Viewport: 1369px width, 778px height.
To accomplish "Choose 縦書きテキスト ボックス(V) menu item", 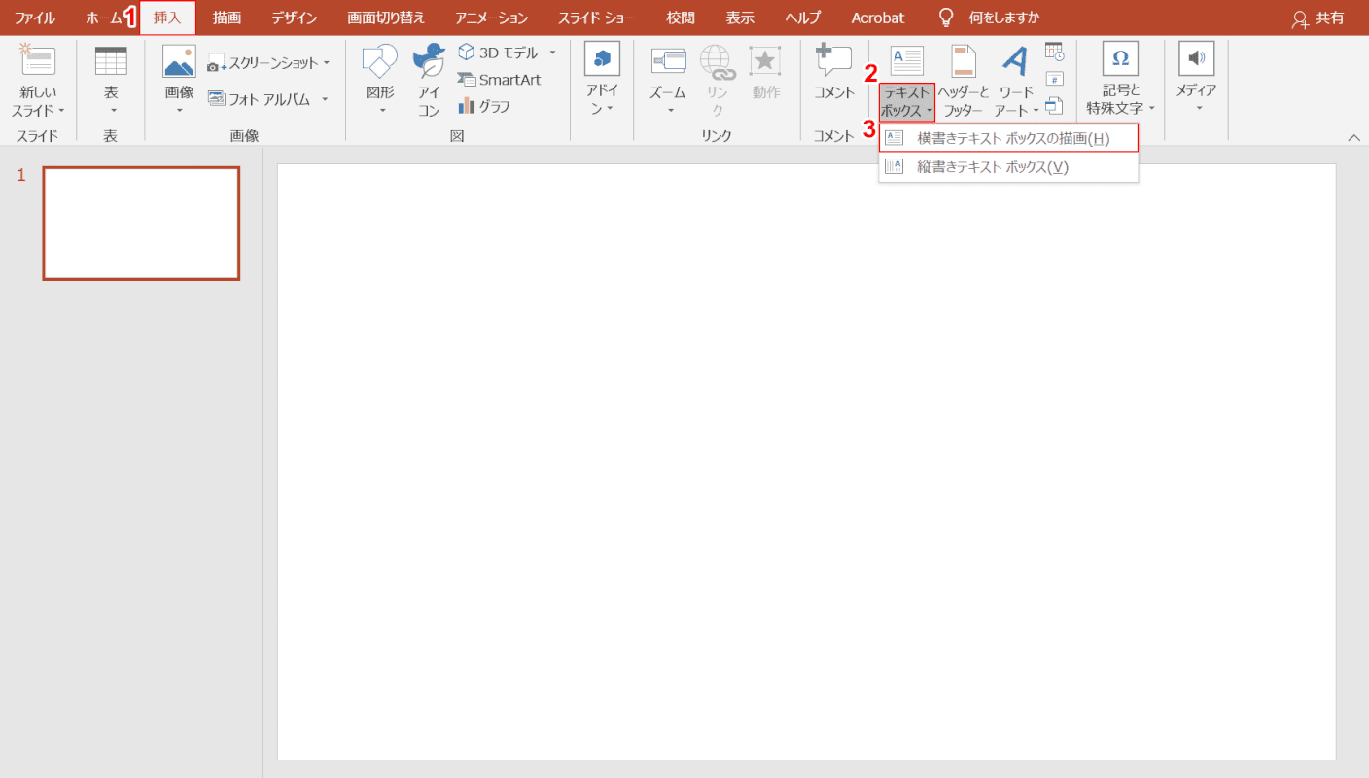I will [1008, 166].
